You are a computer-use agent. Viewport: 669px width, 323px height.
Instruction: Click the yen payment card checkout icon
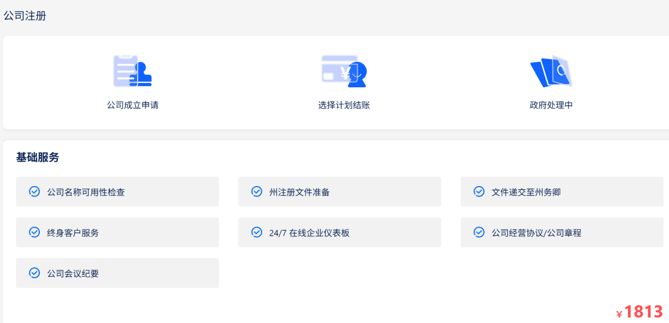pyautogui.click(x=344, y=71)
